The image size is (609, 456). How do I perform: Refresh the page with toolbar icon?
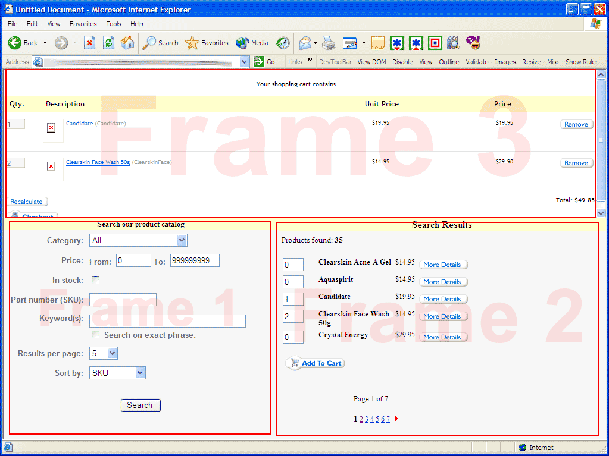pos(108,43)
